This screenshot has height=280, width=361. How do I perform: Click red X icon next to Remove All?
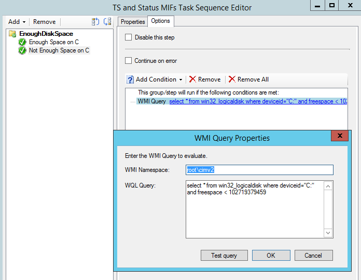click(232, 79)
